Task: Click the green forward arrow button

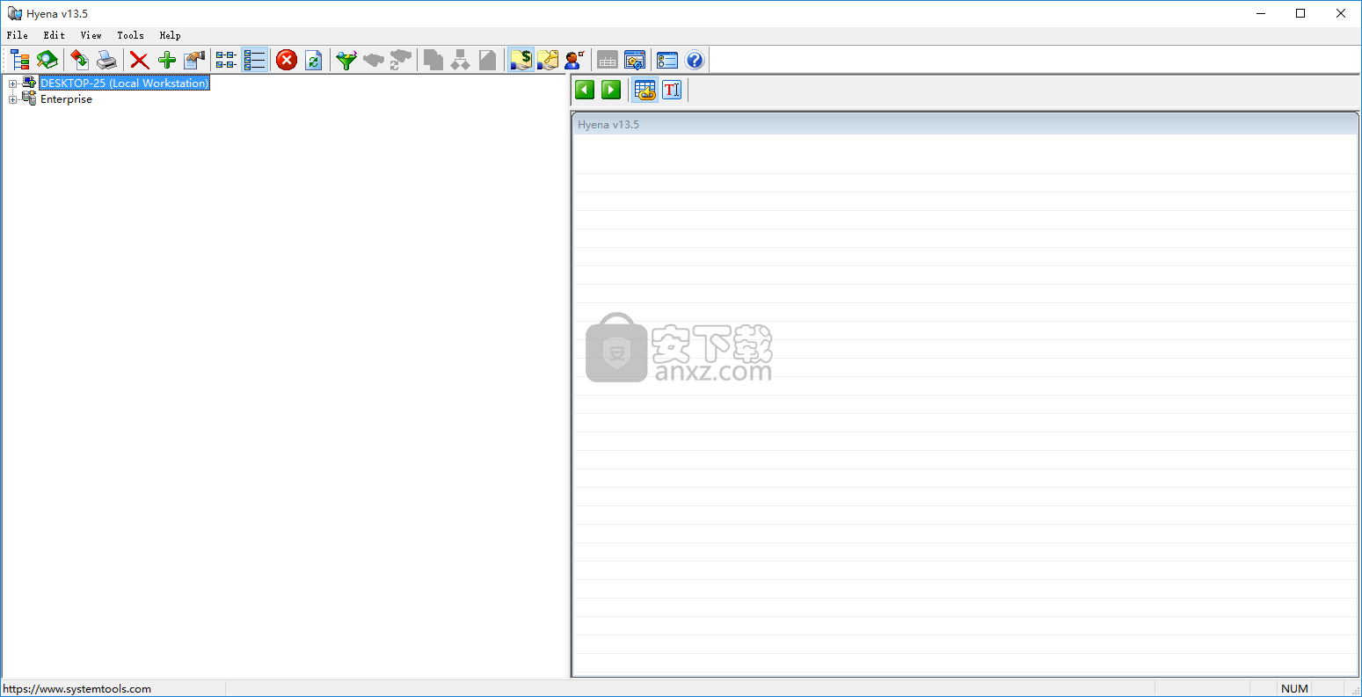Action: pyautogui.click(x=611, y=90)
